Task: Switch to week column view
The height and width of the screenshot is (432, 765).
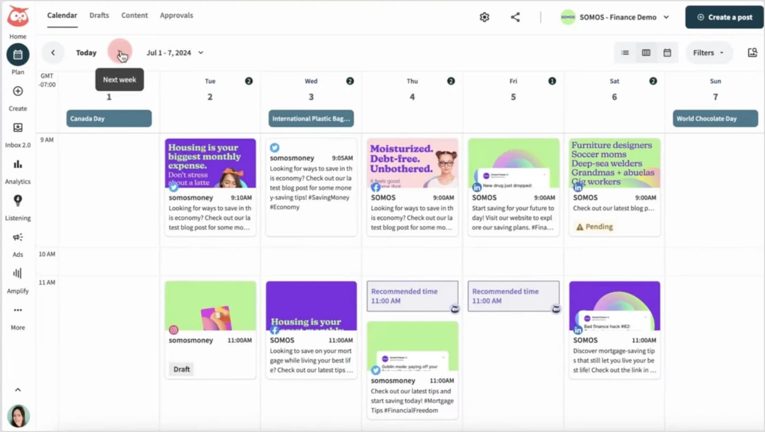Action: (x=646, y=53)
